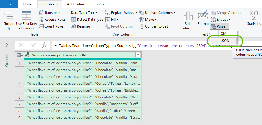Select row number 9
This screenshot has width=262, height=125.
(20, 118)
